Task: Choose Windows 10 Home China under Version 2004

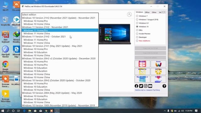Action: click(60, 102)
